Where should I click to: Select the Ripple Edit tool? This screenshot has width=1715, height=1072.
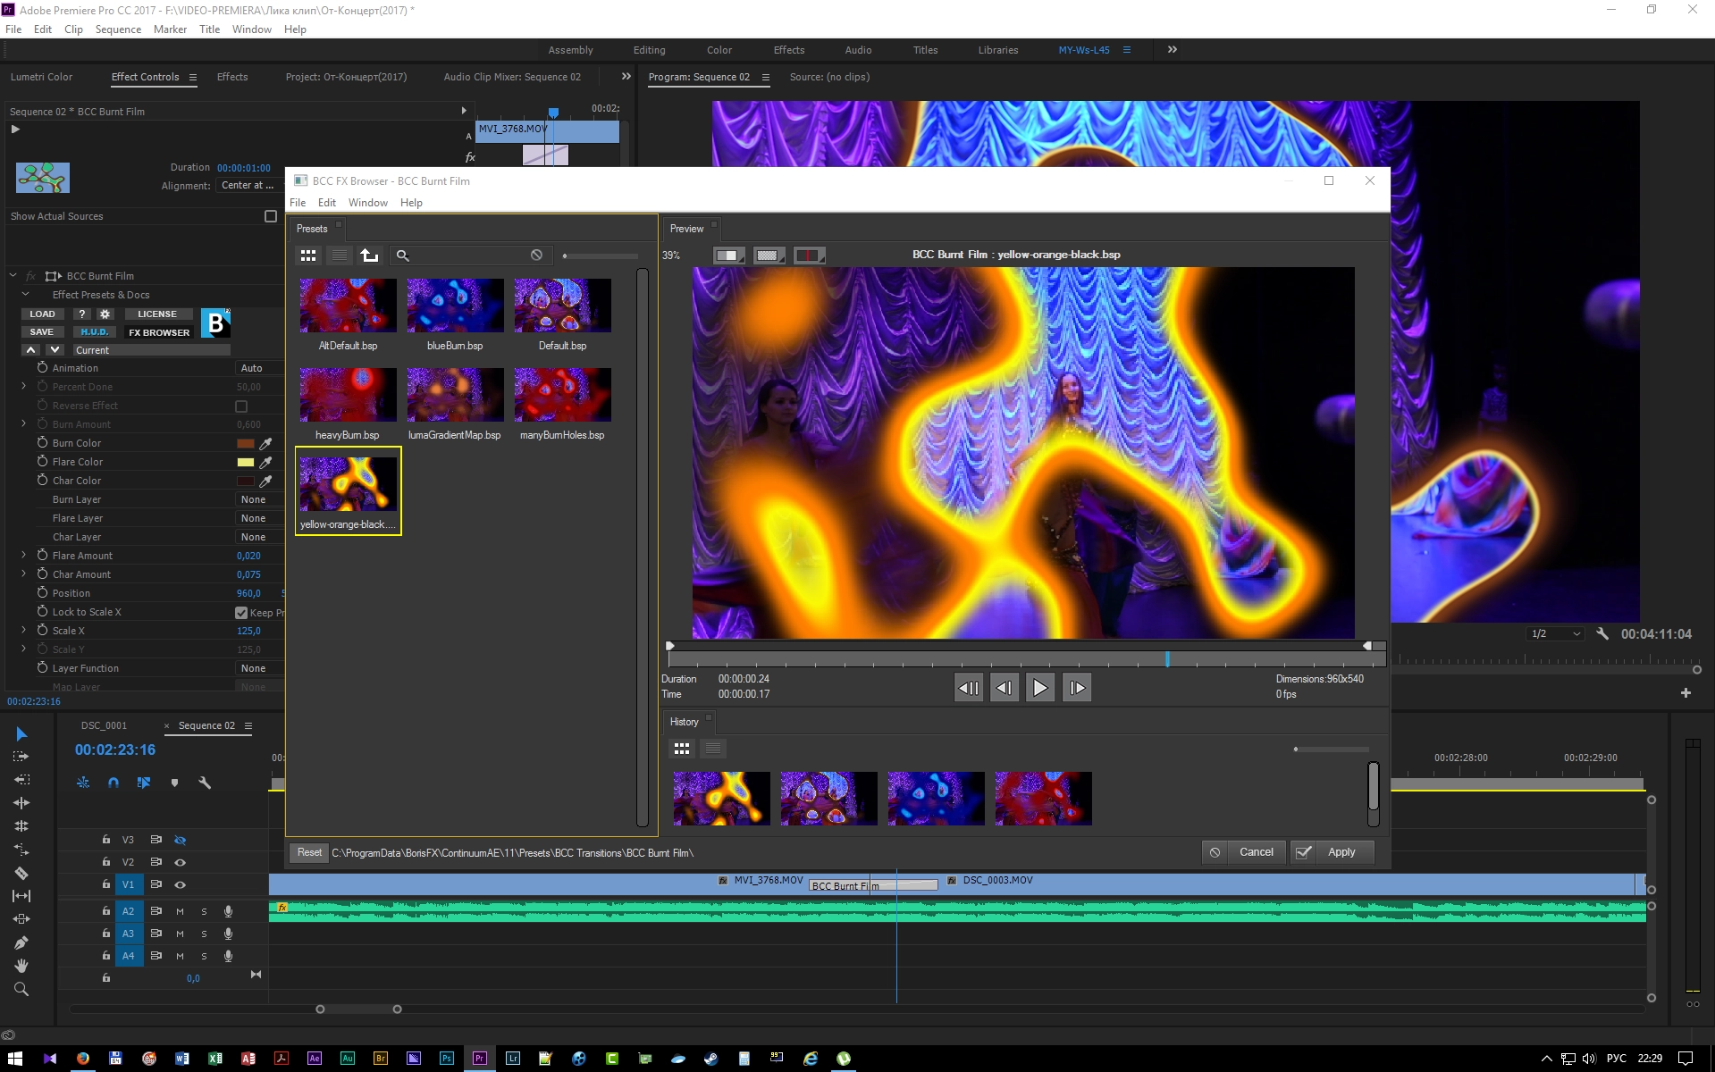pos(21,780)
